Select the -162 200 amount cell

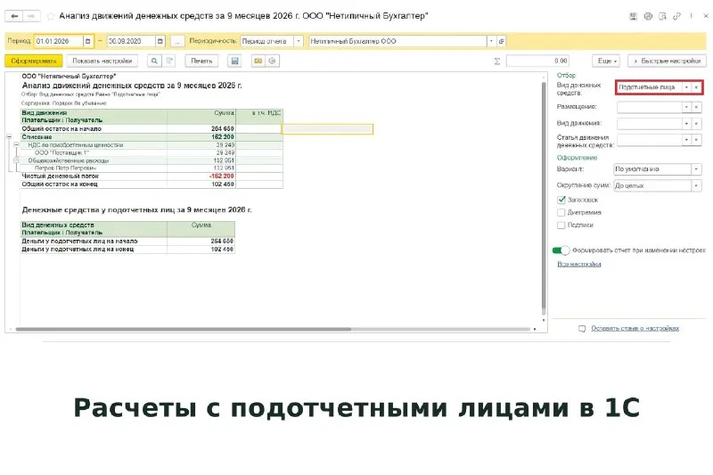[x=201, y=176]
